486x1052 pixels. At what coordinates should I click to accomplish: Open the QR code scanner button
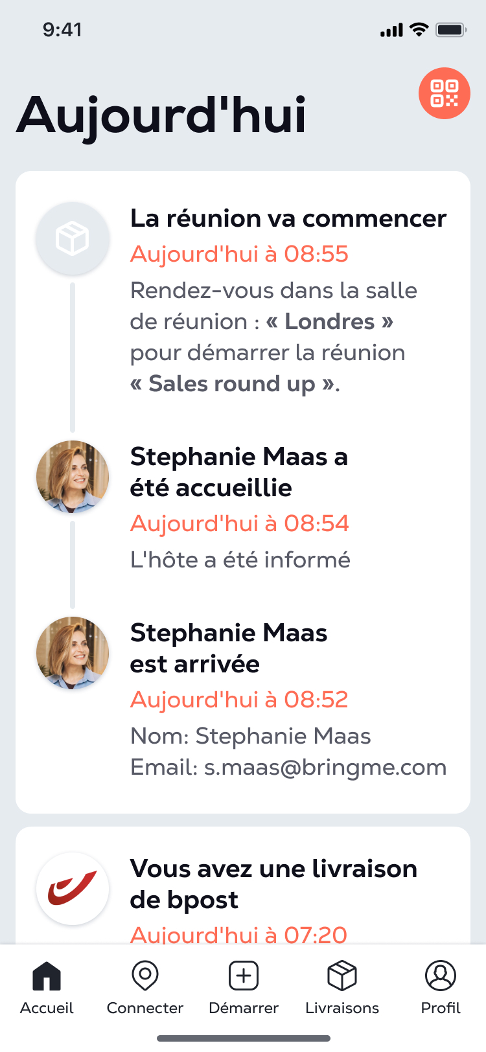point(444,93)
